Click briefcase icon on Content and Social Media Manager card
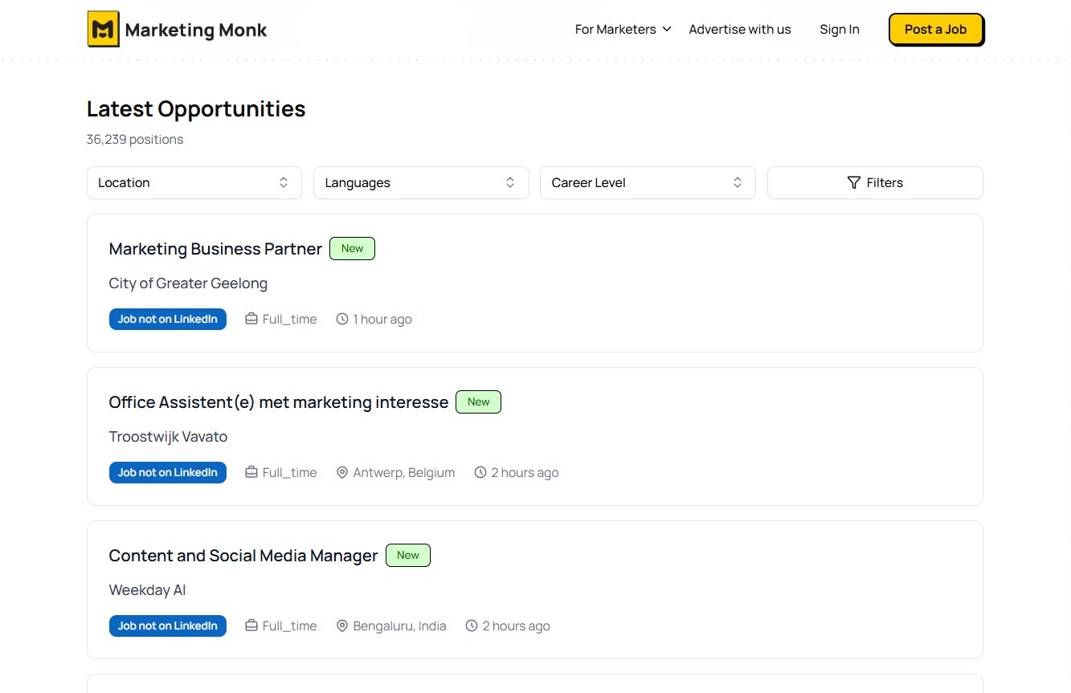 [x=251, y=626]
